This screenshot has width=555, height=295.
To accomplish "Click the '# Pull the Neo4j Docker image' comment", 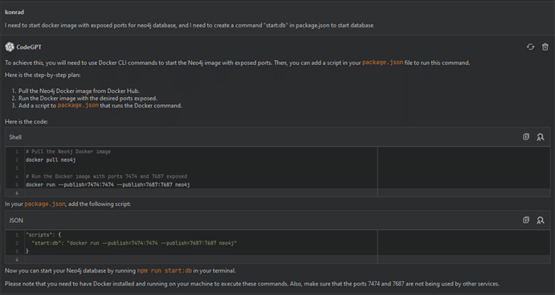I will coord(68,152).
